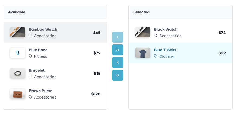
Task: Select the Black Watch thumbnail image
Action: (x=143, y=32)
